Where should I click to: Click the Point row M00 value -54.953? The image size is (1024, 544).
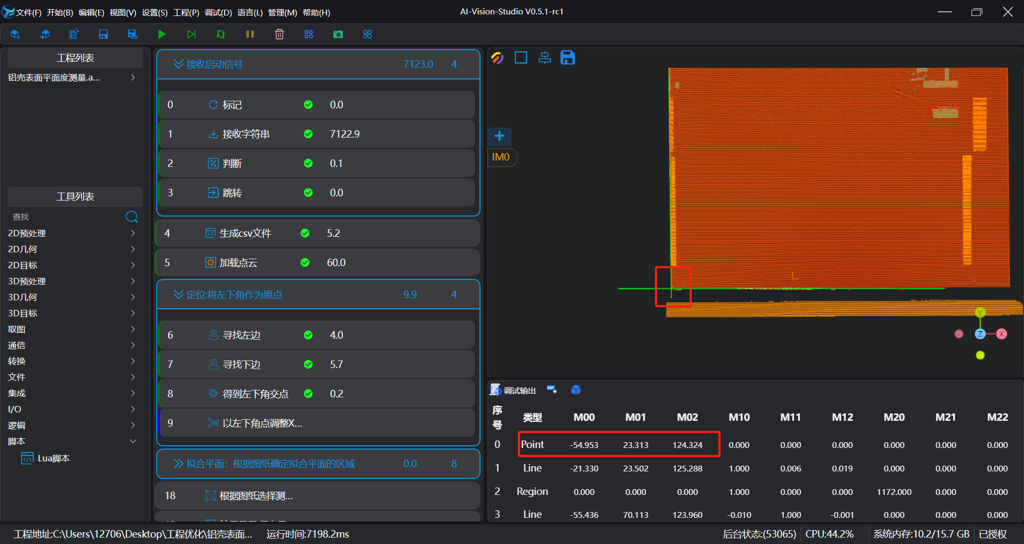click(584, 445)
